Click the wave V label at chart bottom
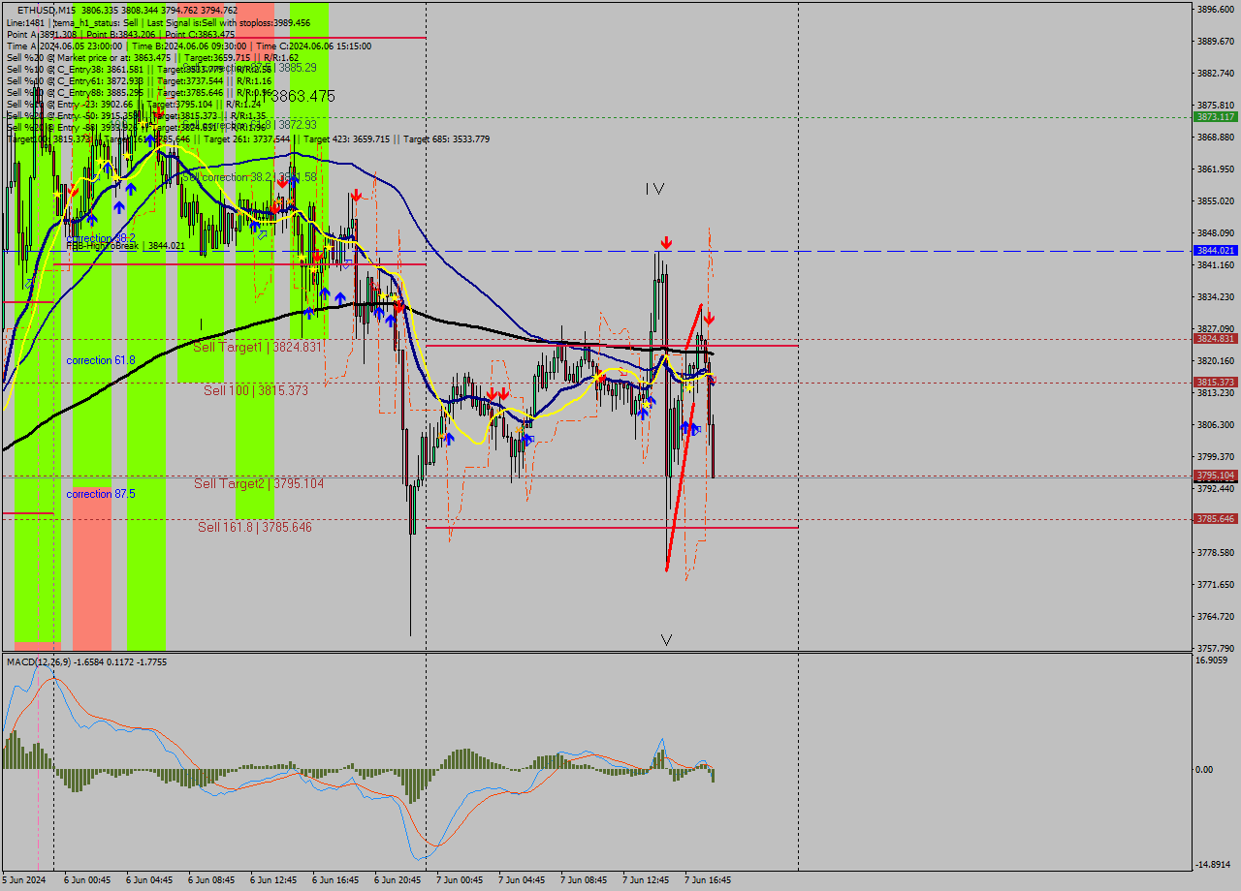 click(x=666, y=639)
